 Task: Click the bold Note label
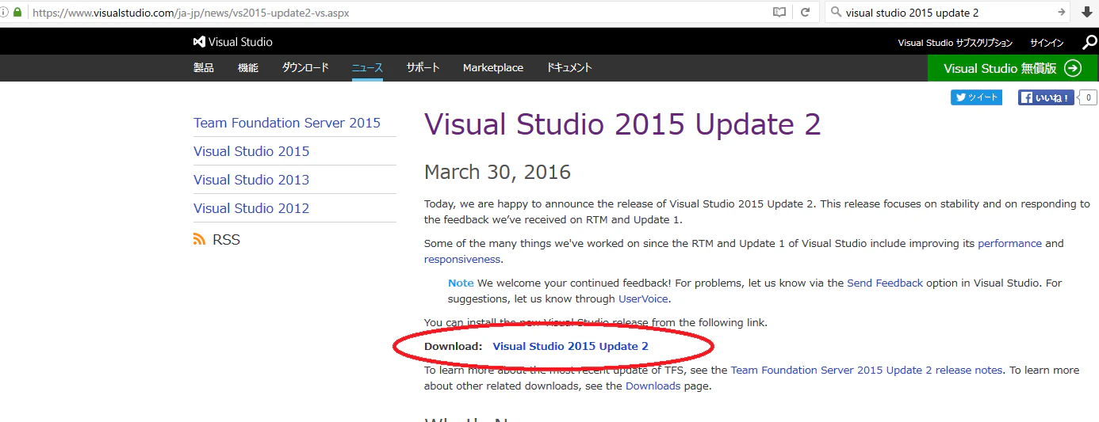point(461,283)
